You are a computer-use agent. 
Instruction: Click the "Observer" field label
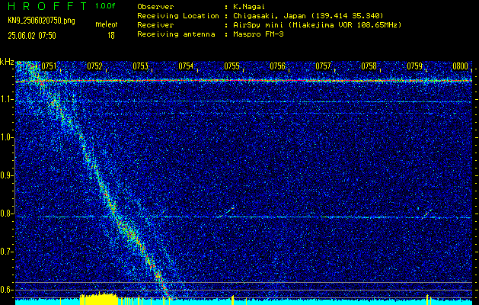155,7
